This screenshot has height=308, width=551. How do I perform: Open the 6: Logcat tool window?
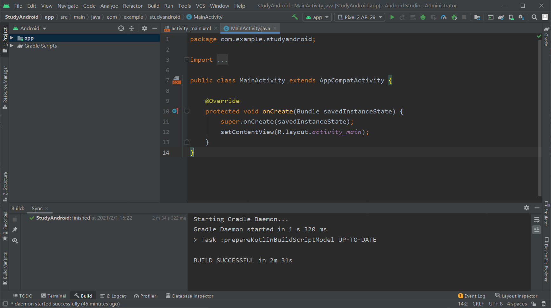(113, 296)
